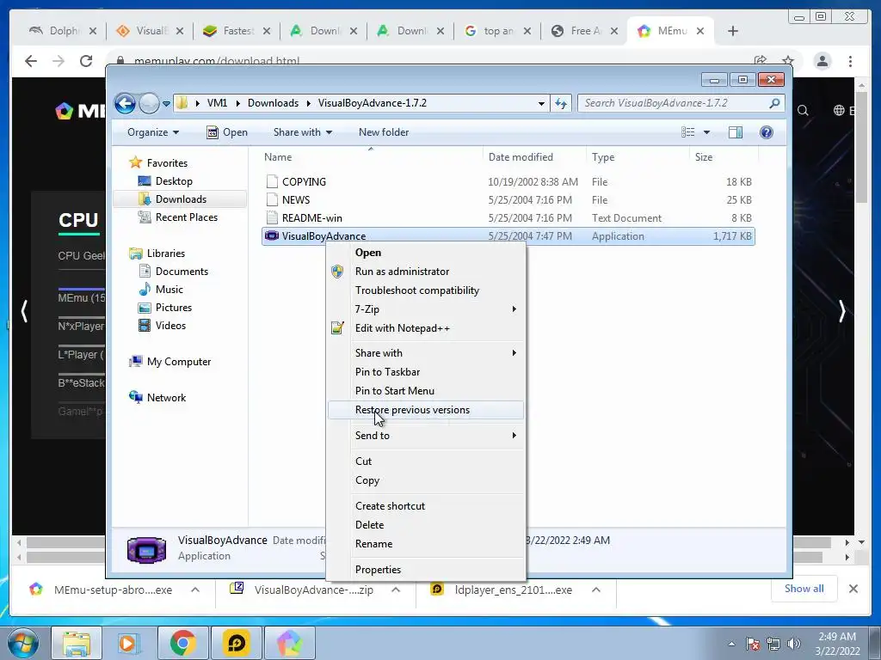Toggle the preview pane icon
This screenshot has width=881, height=660.
[736, 132]
